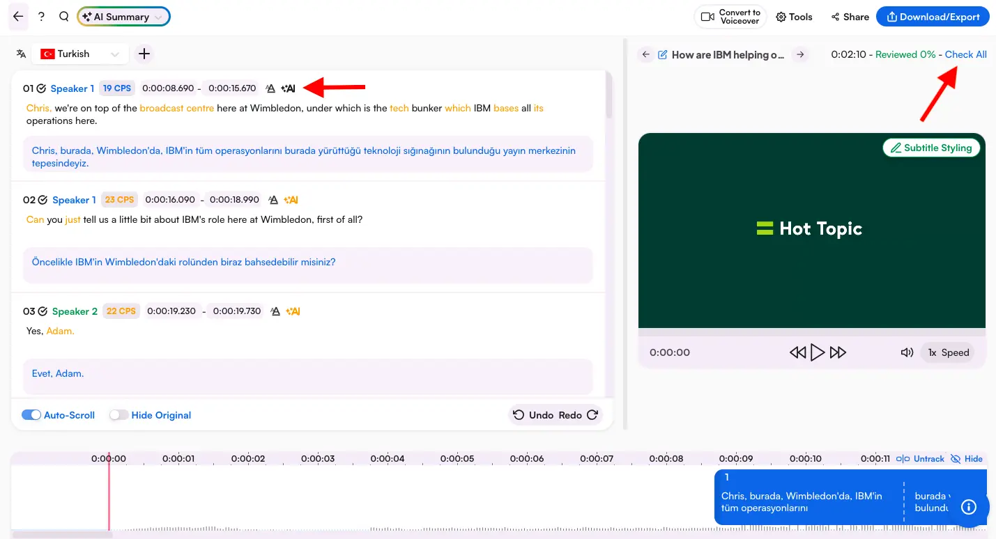Rewind the video
Screen dimensions: 996x539
797,352
